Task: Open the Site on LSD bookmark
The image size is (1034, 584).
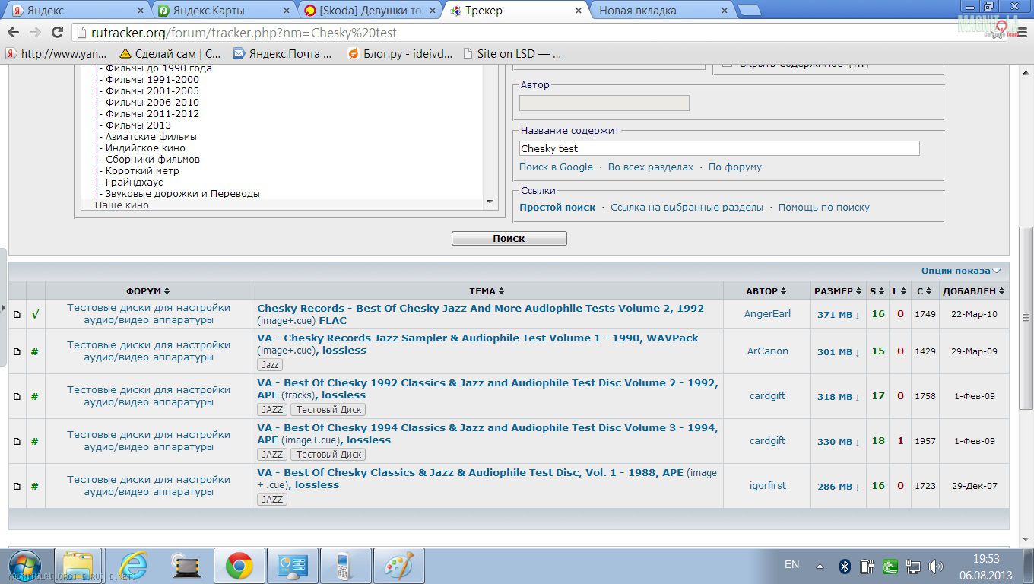Action: 512,54
